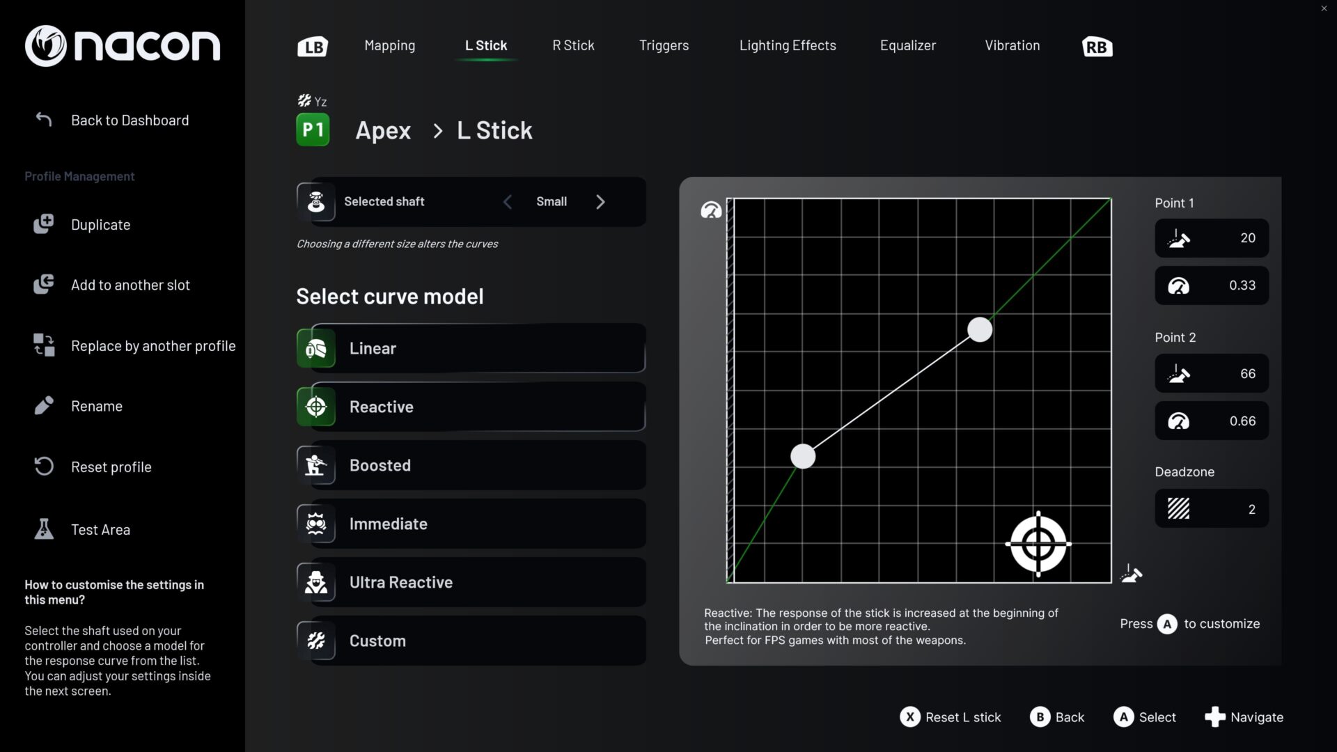
Task: Open the Lighting Effects tab
Action: pos(787,46)
